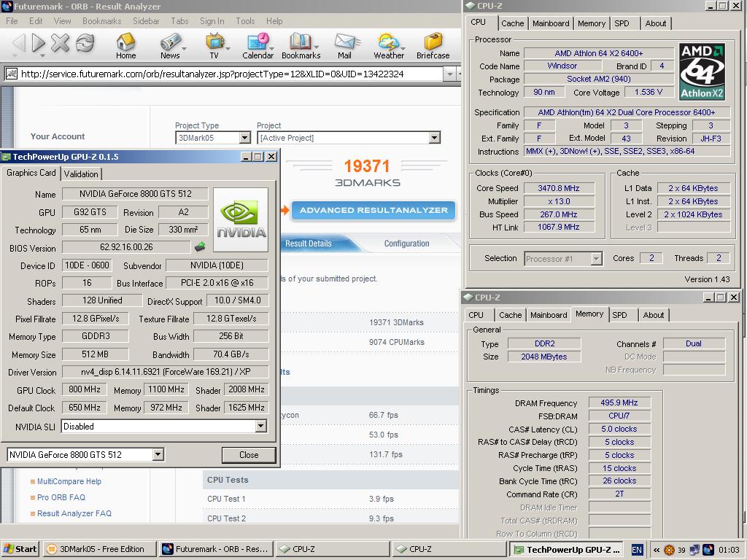Viewport: 747px width, 560px height.
Task: Open the Bookmarks toolbar icon
Action: (x=301, y=46)
